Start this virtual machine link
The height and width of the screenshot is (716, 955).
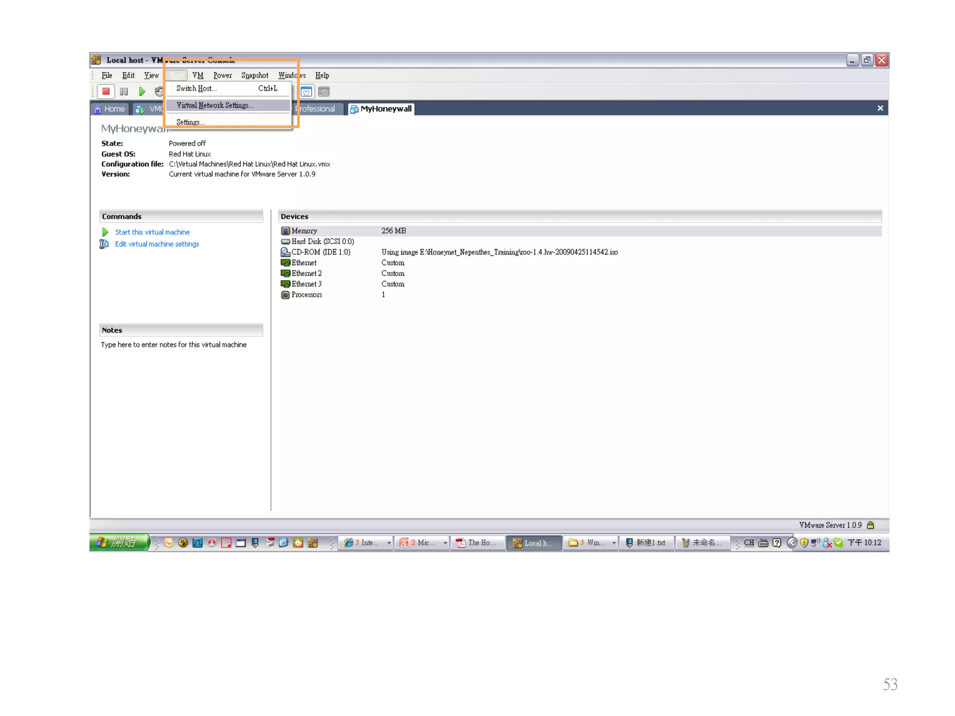pos(152,232)
